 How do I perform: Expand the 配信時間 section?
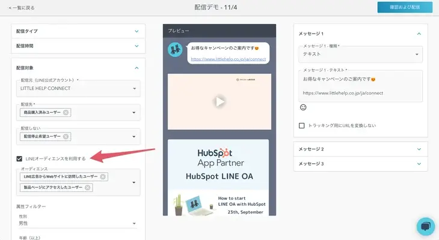click(x=137, y=45)
